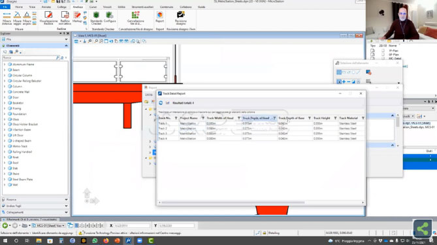
Task: Toggle filter on Track Height column
Action: (335, 118)
